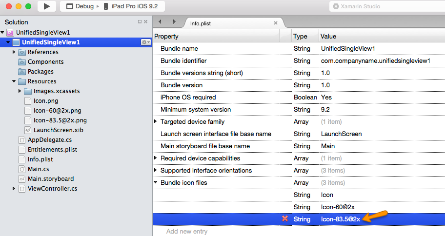Run the project with the play button
The width and height of the screenshot is (445, 236).
(47, 6)
